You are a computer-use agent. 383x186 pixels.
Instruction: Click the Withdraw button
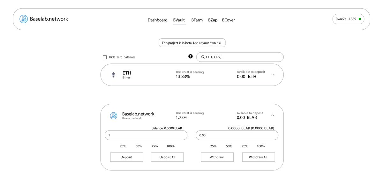[217, 157]
